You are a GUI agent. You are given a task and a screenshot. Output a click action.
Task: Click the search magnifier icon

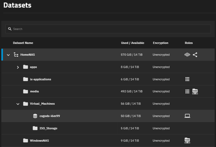coord(10,29)
